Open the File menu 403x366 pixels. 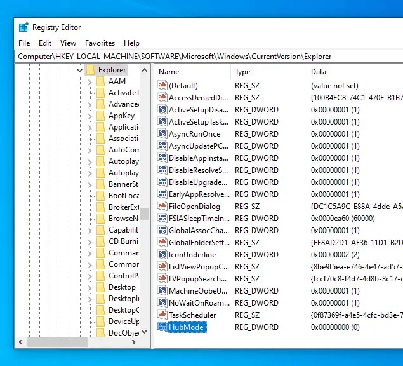(x=24, y=43)
